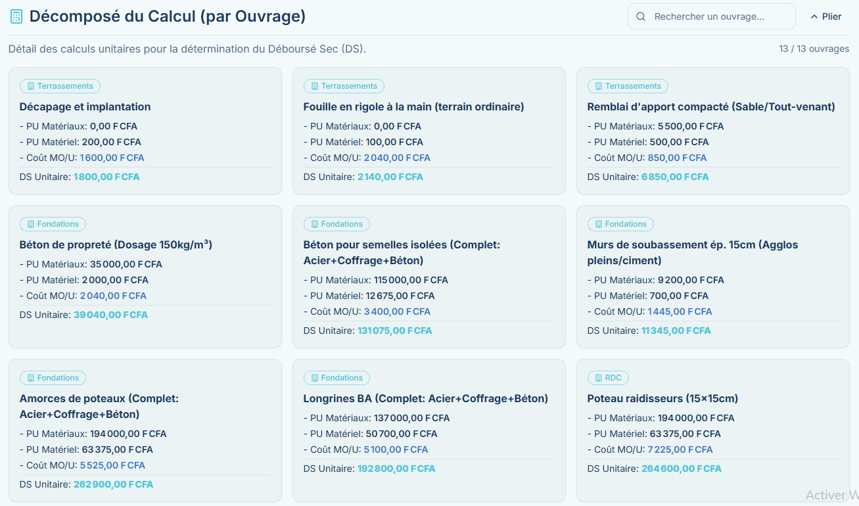Click Coût MO/U value 5 100,00 F CFA
The height and width of the screenshot is (506, 859).
coord(396,449)
